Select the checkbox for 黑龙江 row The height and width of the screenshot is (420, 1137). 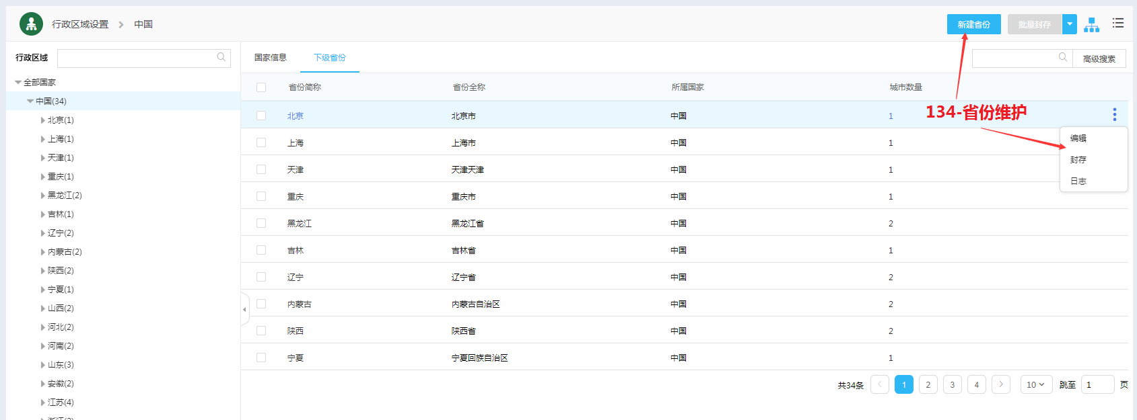pos(261,223)
